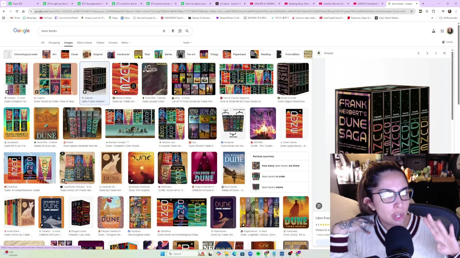Open All Bookmarks folder
Screen dimensions: 460x258
pyautogui.click(x=448, y=18)
